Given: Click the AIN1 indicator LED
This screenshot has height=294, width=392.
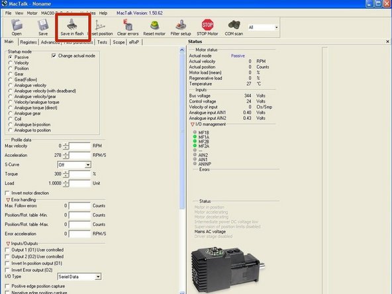Looking at the screenshot, I should [195, 159].
